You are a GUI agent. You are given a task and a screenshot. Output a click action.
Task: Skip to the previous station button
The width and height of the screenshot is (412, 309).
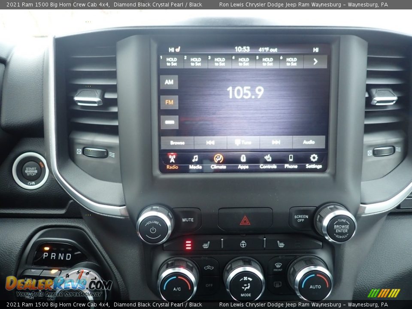click(210, 142)
